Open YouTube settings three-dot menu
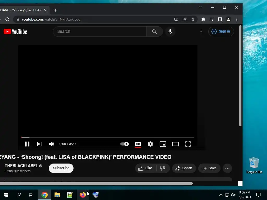The image size is (267, 200). 201,32
